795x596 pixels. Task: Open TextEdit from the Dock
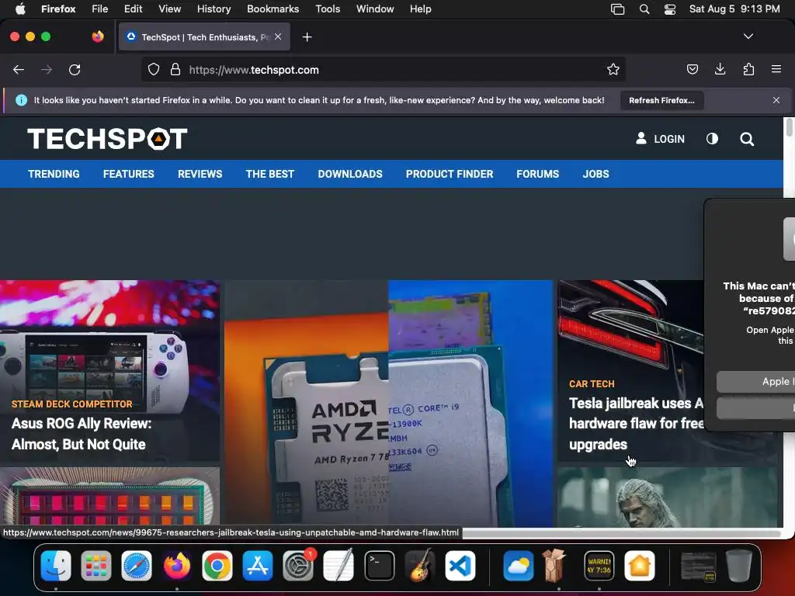click(338, 566)
